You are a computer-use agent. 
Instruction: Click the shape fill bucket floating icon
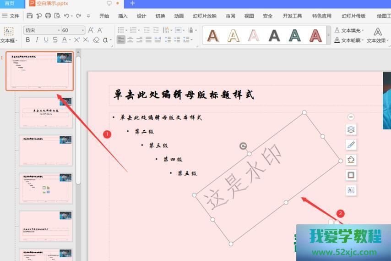[x=351, y=160]
